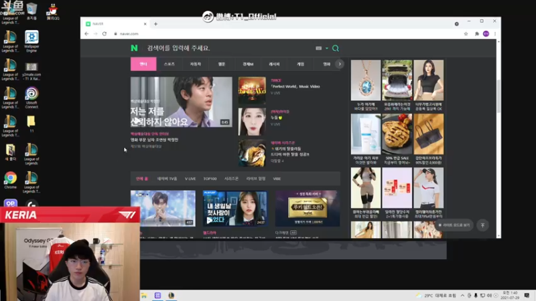
Task: Open a new tab with plus button
Action: pyautogui.click(x=156, y=24)
